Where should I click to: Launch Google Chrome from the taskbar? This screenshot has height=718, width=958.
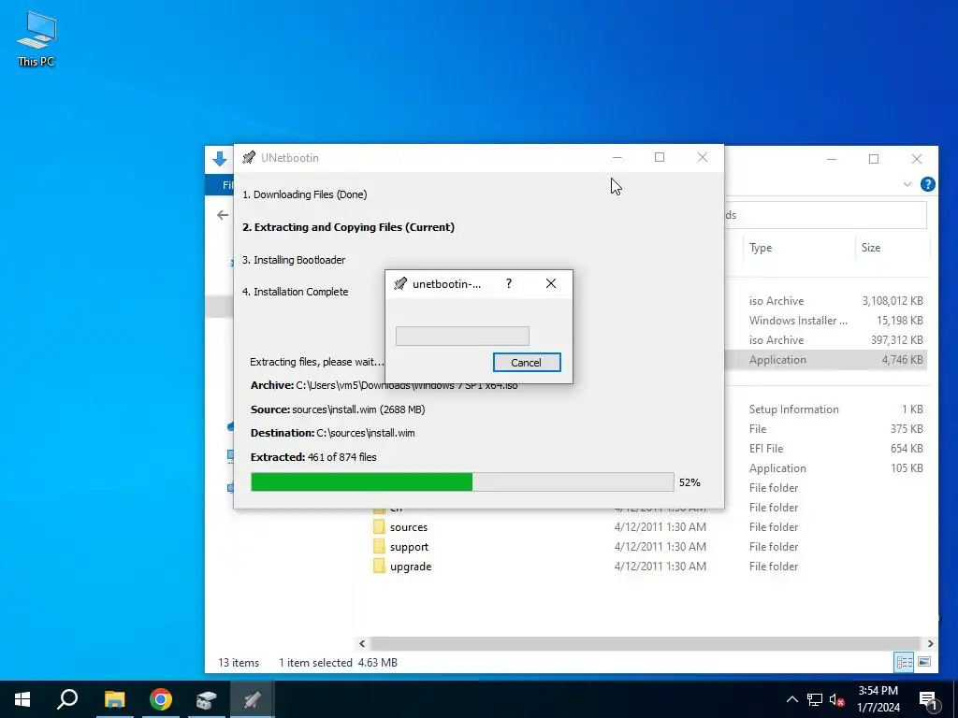coord(161,699)
